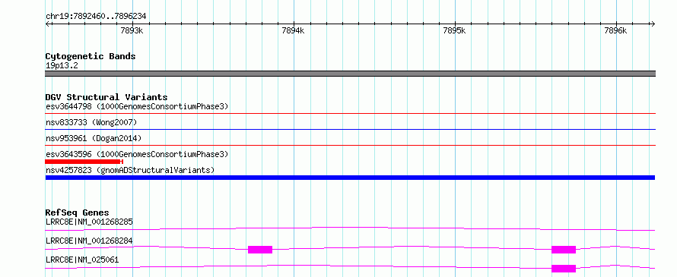Click the red line under esv3644798
677x277 pixels.
pos(350,114)
